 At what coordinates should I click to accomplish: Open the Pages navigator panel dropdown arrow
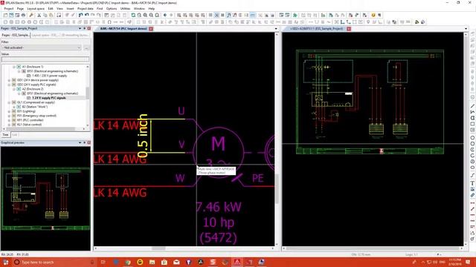pos(80,28)
